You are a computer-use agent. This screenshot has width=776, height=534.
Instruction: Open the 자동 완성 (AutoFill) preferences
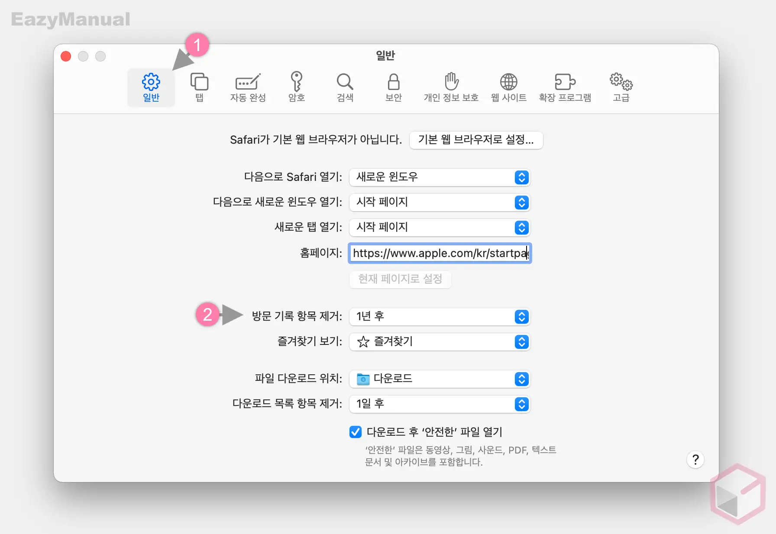248,87
